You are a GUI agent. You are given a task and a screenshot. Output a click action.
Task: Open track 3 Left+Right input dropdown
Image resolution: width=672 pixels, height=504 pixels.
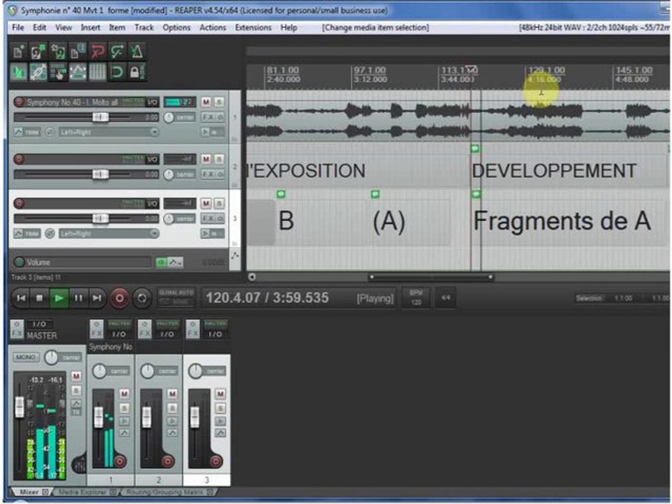click(109, 233)
